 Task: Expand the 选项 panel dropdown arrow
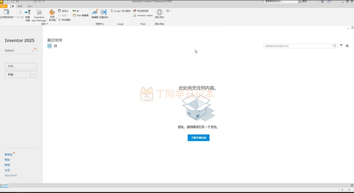click(x=47, y=24)
